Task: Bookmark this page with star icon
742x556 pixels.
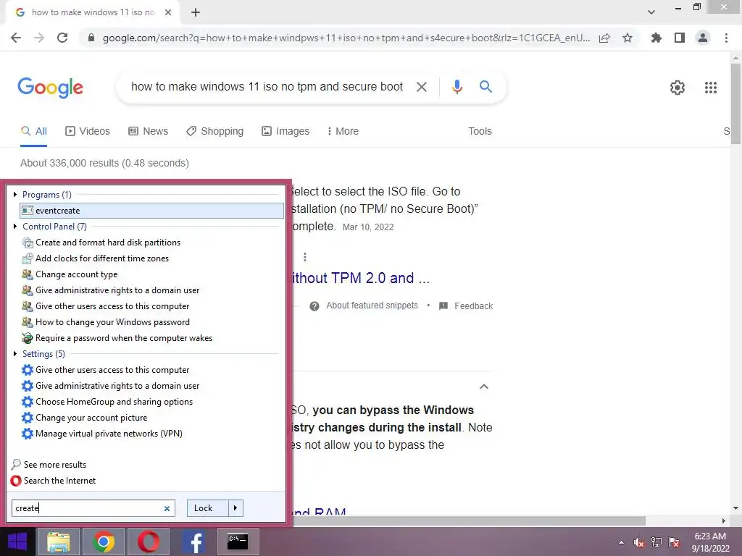Action: [628, 38]
